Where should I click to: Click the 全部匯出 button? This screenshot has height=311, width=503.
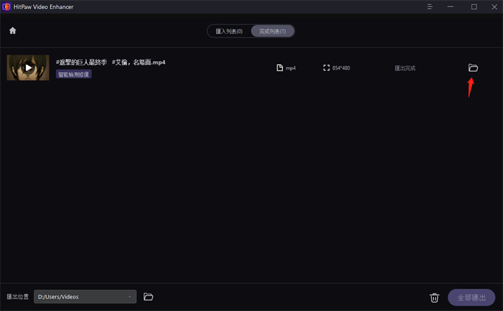point(472,297)
